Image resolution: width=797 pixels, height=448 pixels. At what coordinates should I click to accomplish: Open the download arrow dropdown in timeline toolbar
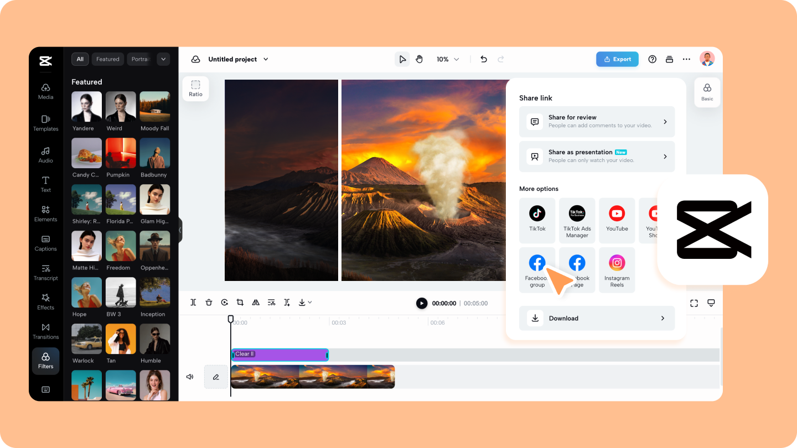pos(305,303)
